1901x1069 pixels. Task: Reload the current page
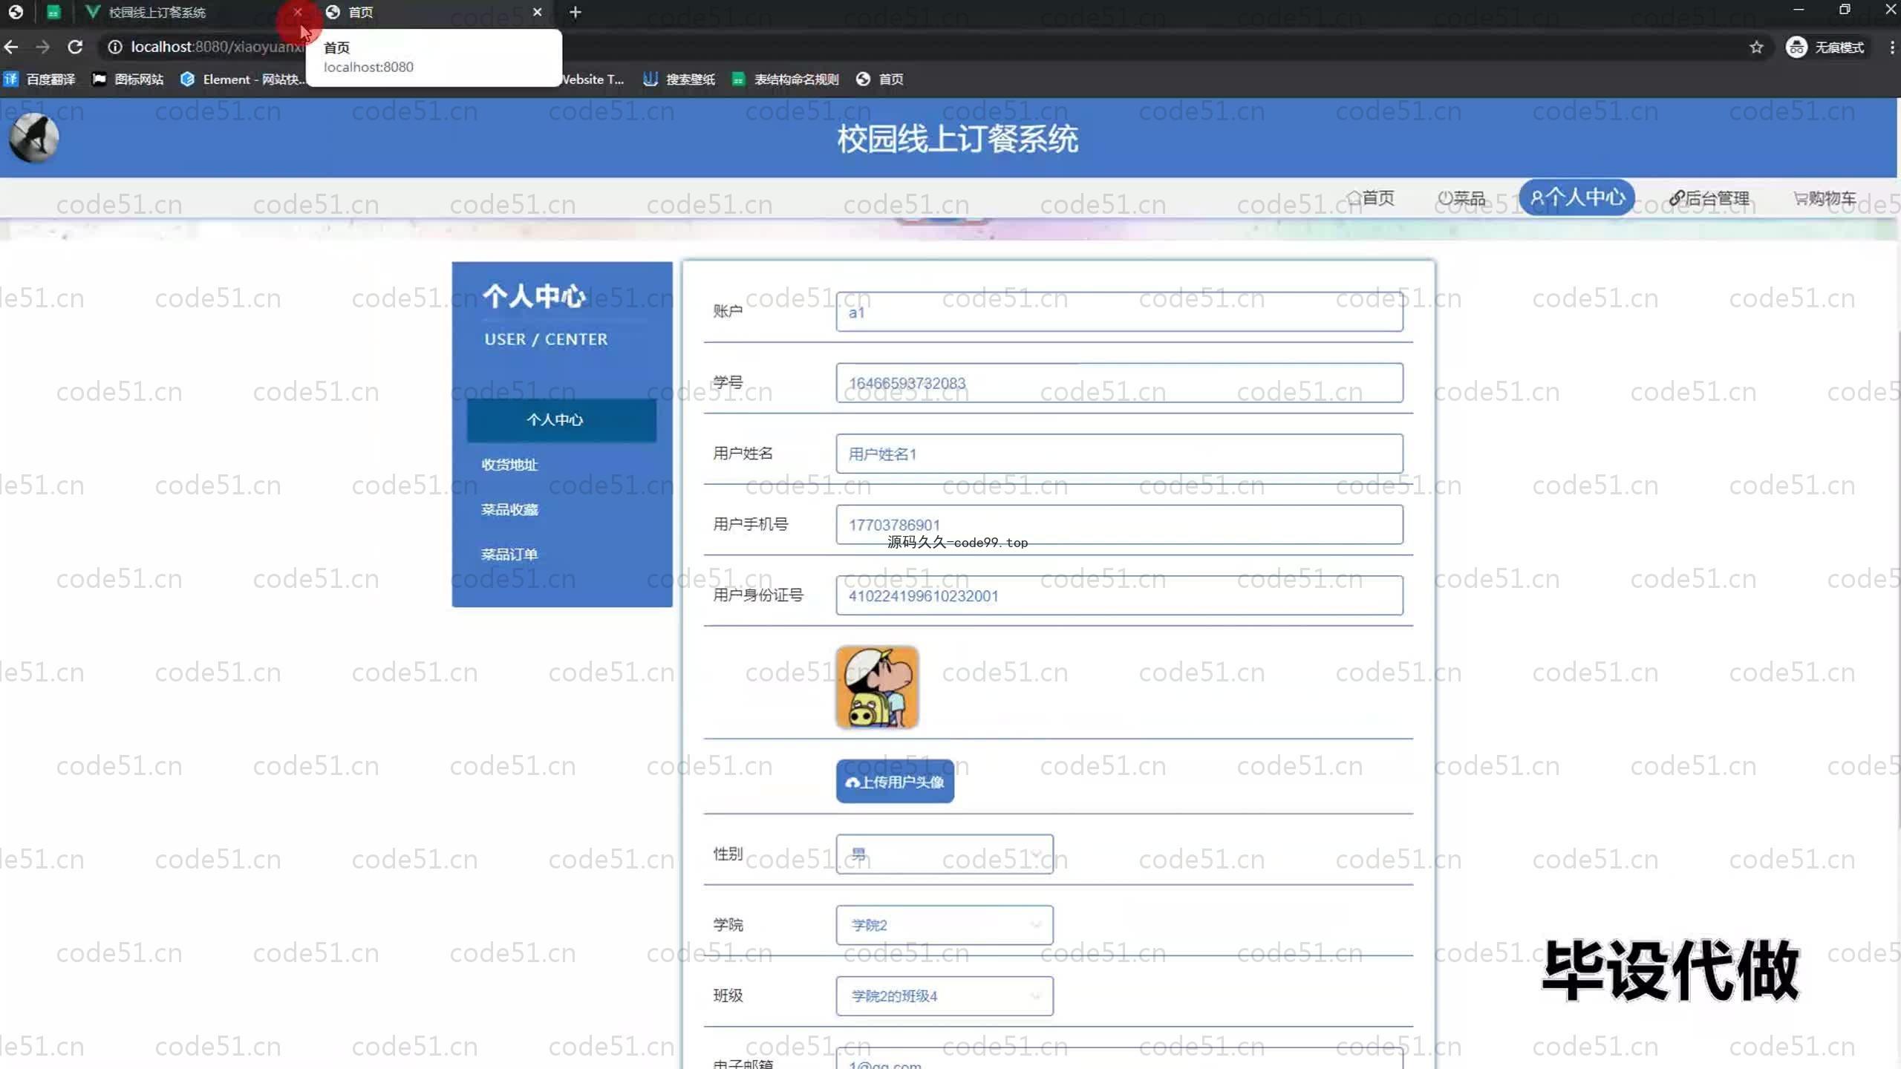[75, 47]
